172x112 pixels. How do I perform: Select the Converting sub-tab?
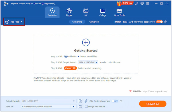pyautogui.click(x=77, y=22)
